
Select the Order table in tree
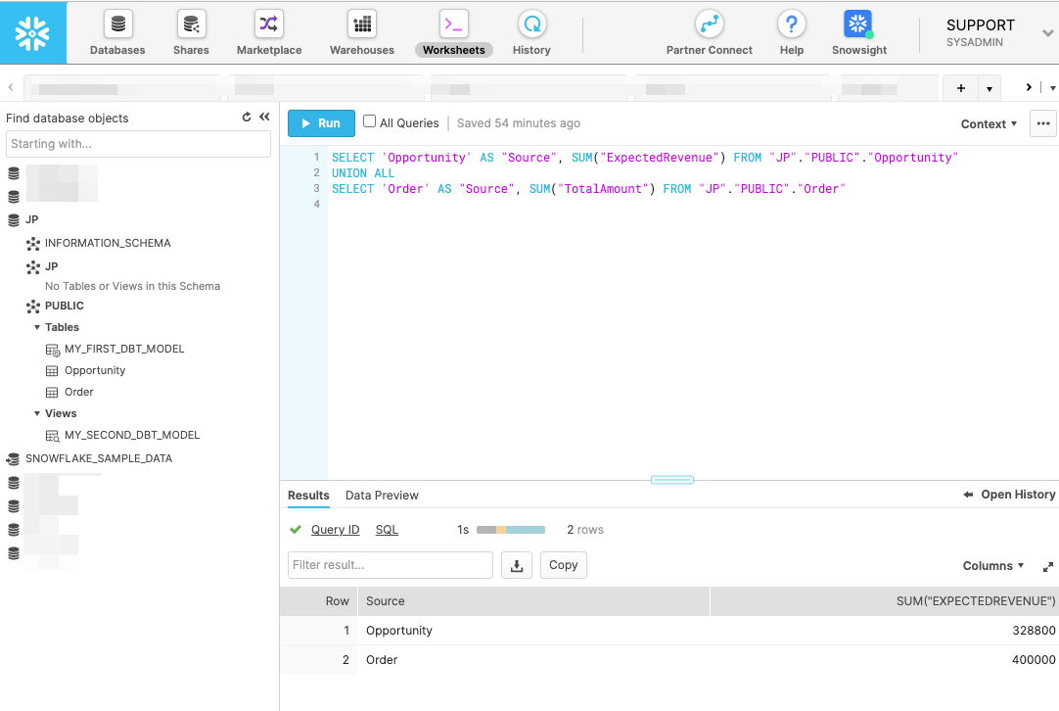click(78, 392)
